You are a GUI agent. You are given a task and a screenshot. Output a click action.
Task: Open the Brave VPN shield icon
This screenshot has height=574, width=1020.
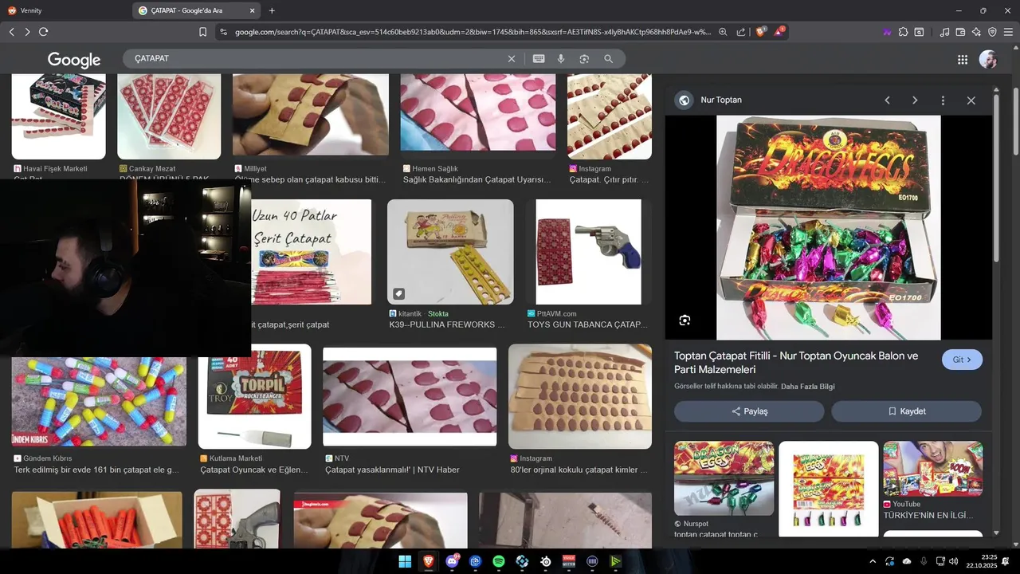(992, 32)
